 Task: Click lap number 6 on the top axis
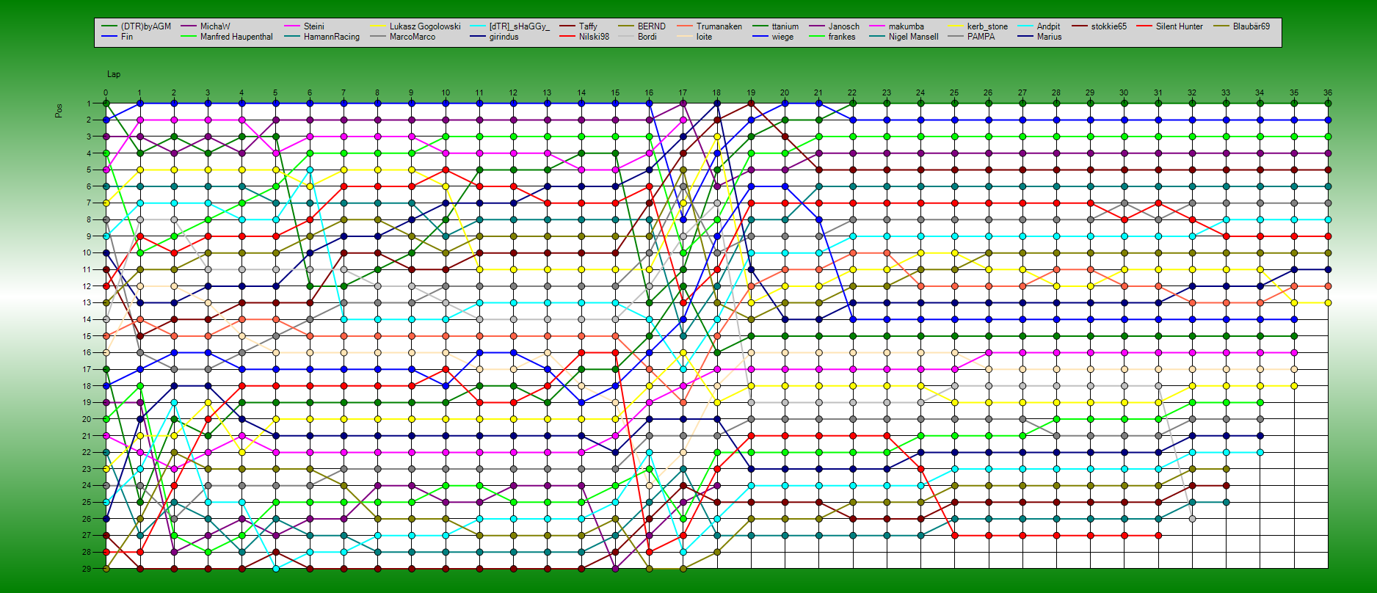click(310, 93)
